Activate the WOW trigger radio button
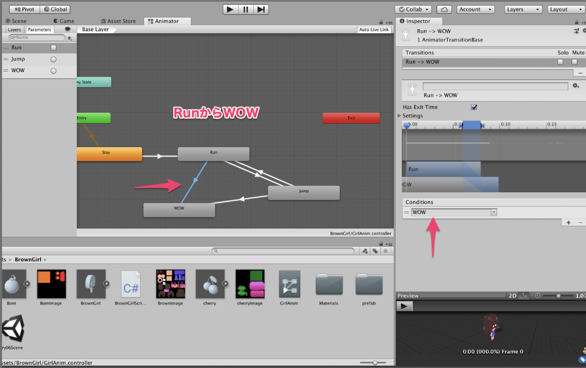The image size is (586, 368). coord(54,71)
